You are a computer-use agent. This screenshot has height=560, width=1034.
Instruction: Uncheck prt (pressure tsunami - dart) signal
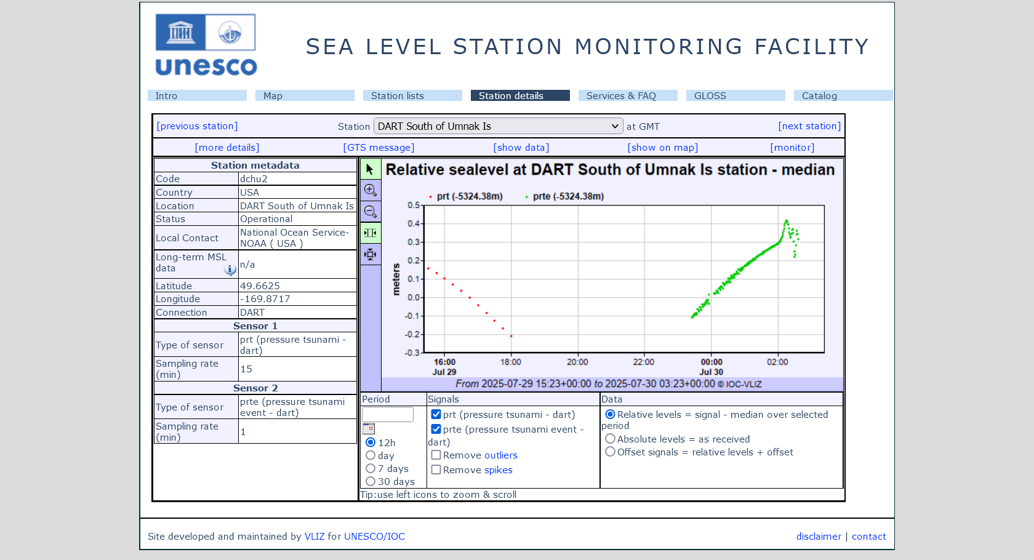click(436, 414)
